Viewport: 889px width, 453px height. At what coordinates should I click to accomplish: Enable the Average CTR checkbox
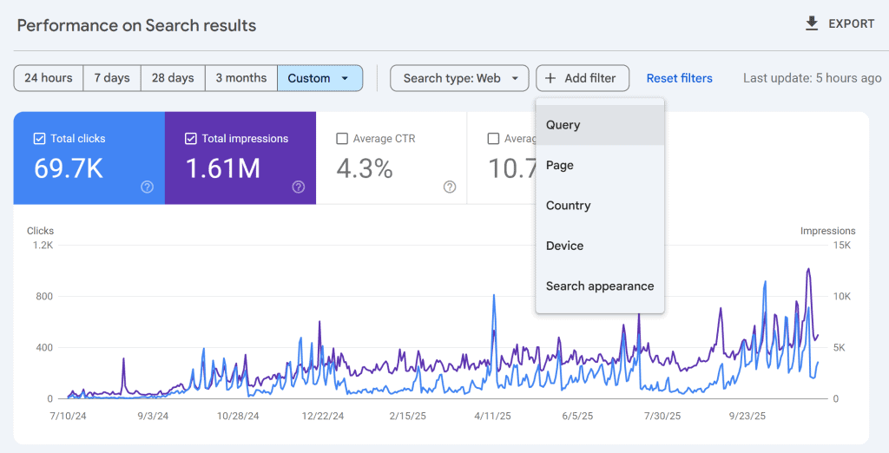pos(342,138)
